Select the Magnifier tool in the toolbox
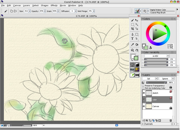Screen dimensions: 180x130 (x=133, y=51)
